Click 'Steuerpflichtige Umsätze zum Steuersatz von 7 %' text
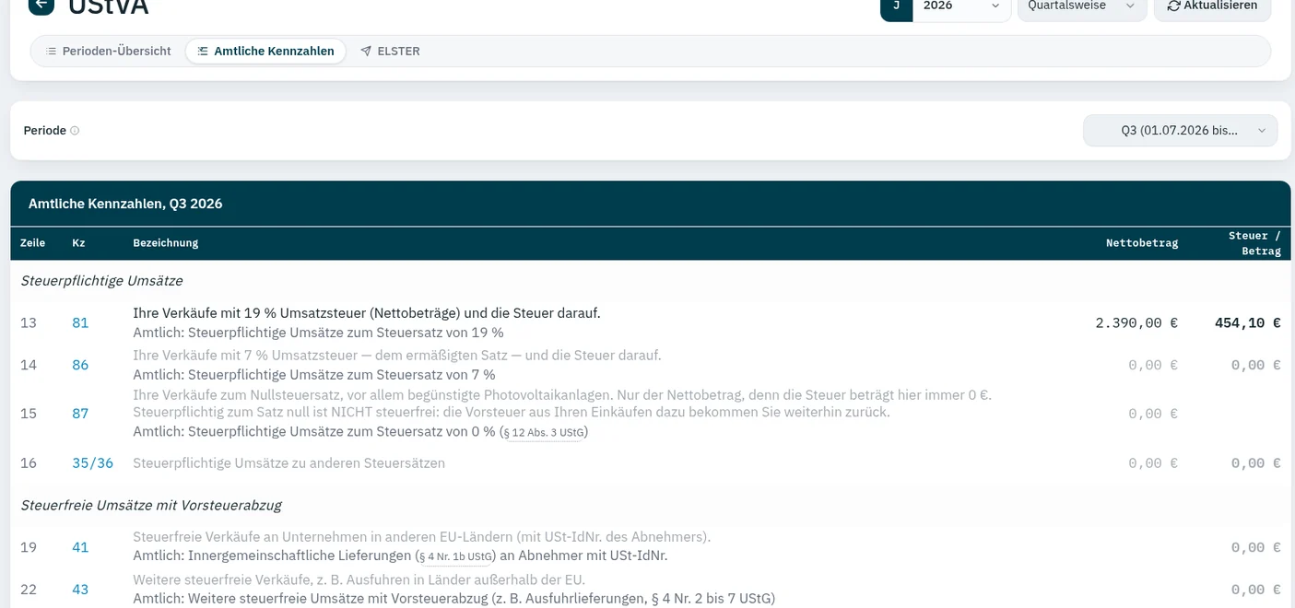This screenshot has height=608, width=1295. point(342,375)
